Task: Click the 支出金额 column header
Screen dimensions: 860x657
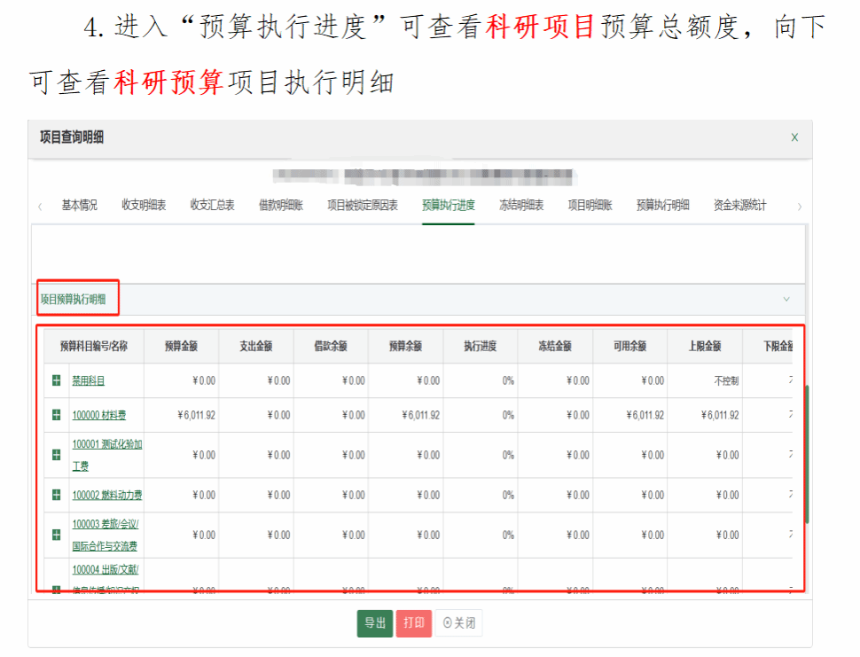Action: pyautogui.click(x=256, y=346)
